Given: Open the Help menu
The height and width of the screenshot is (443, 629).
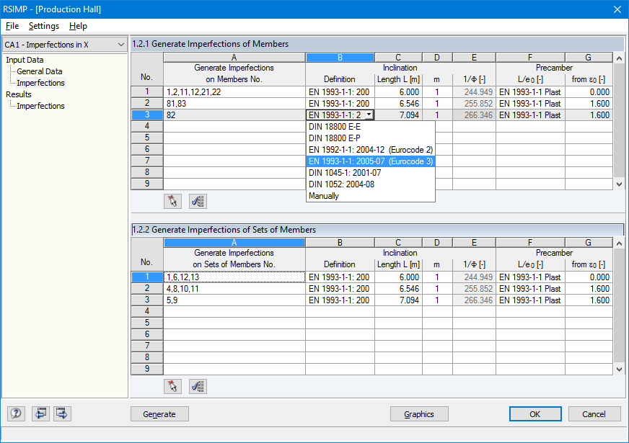Looking at the screenshot, I should click(78, 26).
